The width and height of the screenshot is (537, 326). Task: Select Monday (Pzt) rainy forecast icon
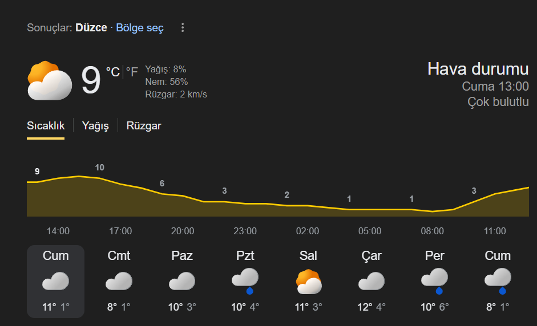245,281
